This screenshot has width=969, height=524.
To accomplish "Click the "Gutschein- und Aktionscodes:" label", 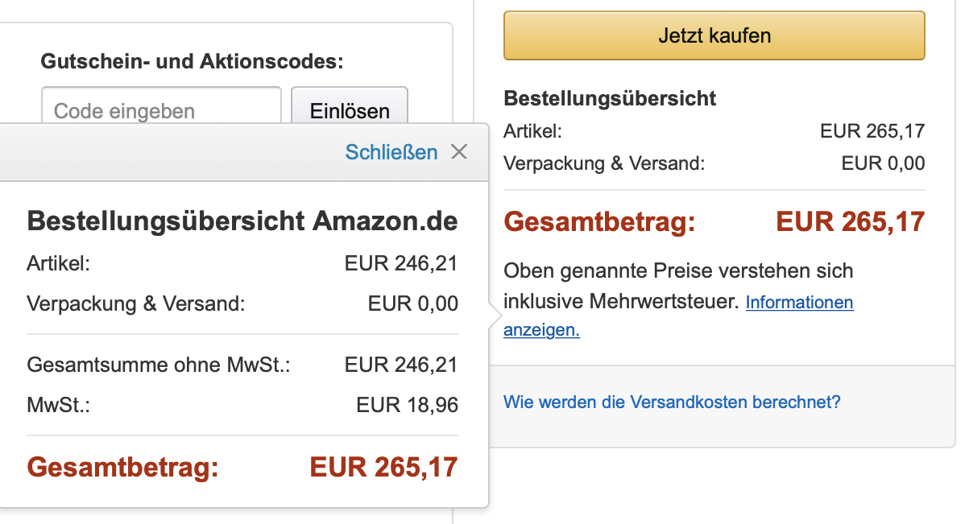I will (192, 61).
